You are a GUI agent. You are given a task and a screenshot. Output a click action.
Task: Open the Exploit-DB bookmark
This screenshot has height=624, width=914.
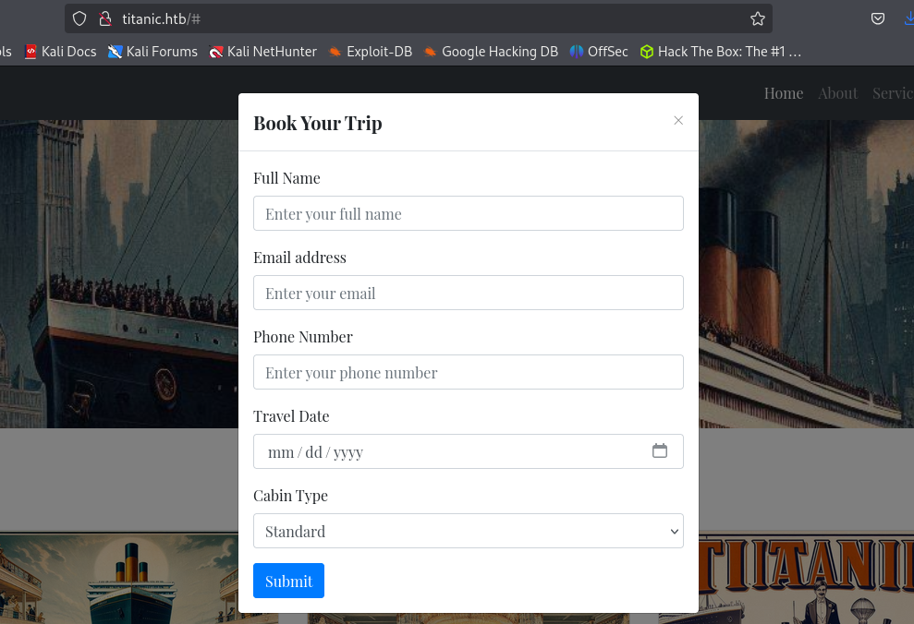(370, 52)
